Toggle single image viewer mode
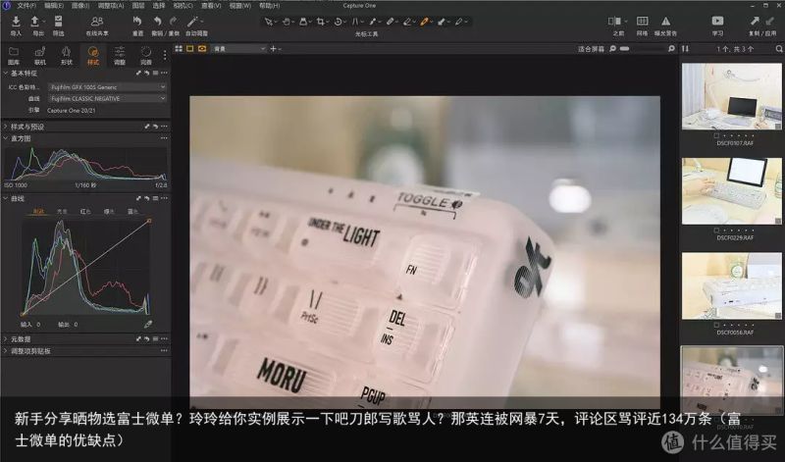 [x=190, y=48]
